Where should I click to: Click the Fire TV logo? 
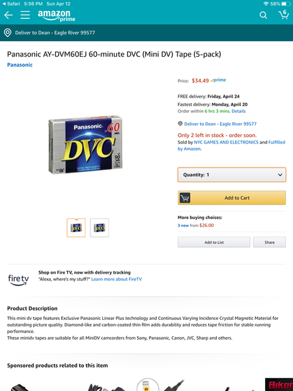(18, 280)
